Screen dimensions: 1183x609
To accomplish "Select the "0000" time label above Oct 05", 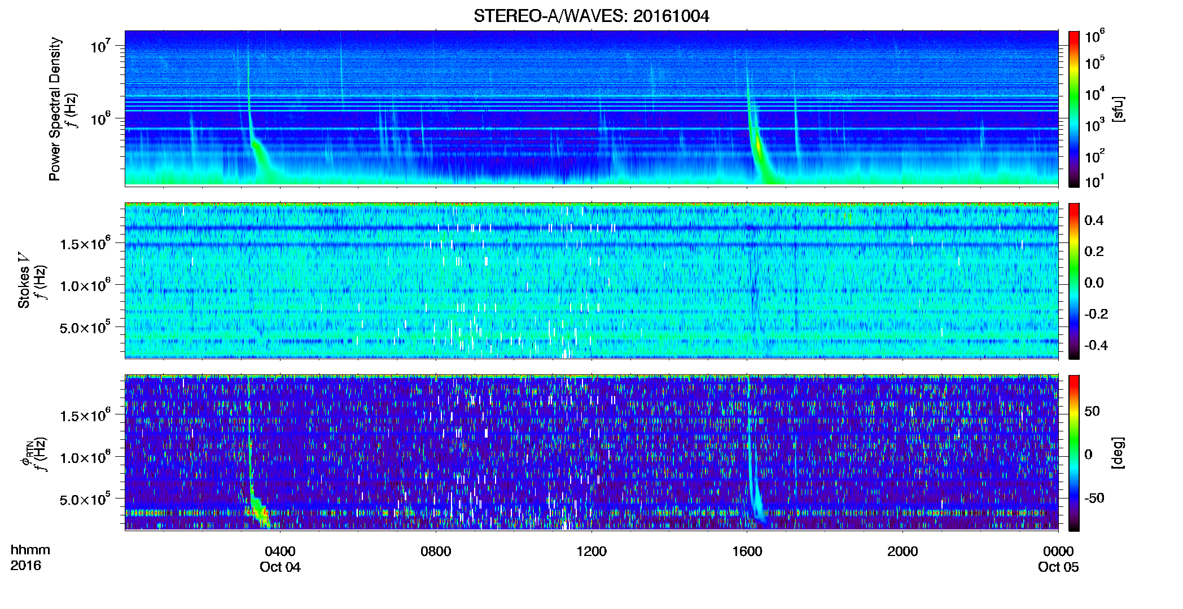I will (1058, 551).
